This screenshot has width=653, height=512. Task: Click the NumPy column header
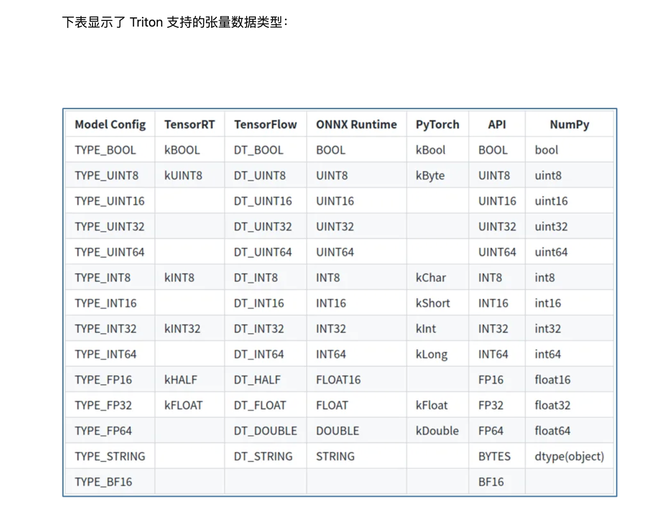tap(569, 125)
